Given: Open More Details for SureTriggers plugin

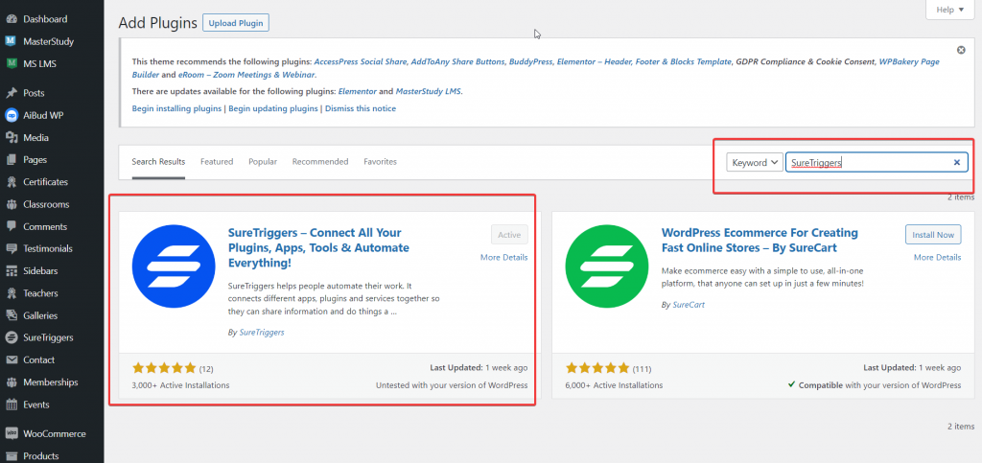Looking at the screenshot, I should 504,257.
